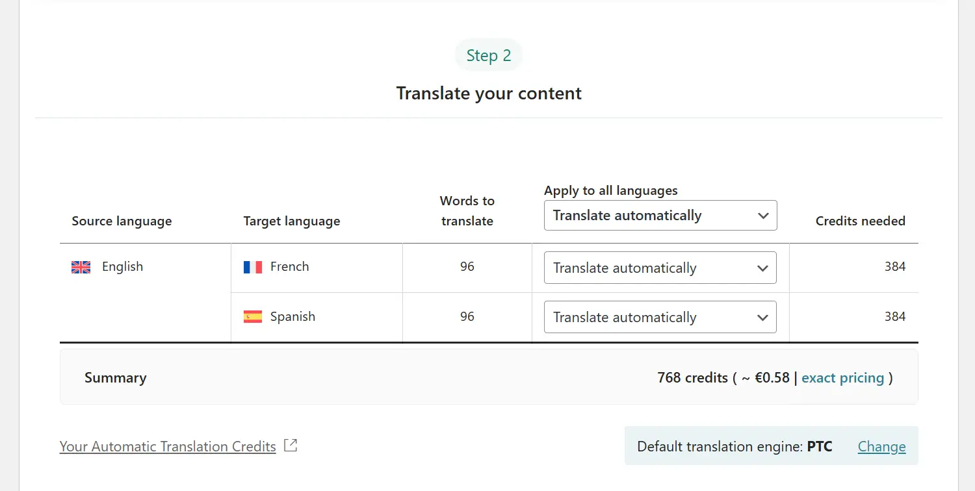
Task: Click the 768 credits summary total
Action: coord(692,378)
